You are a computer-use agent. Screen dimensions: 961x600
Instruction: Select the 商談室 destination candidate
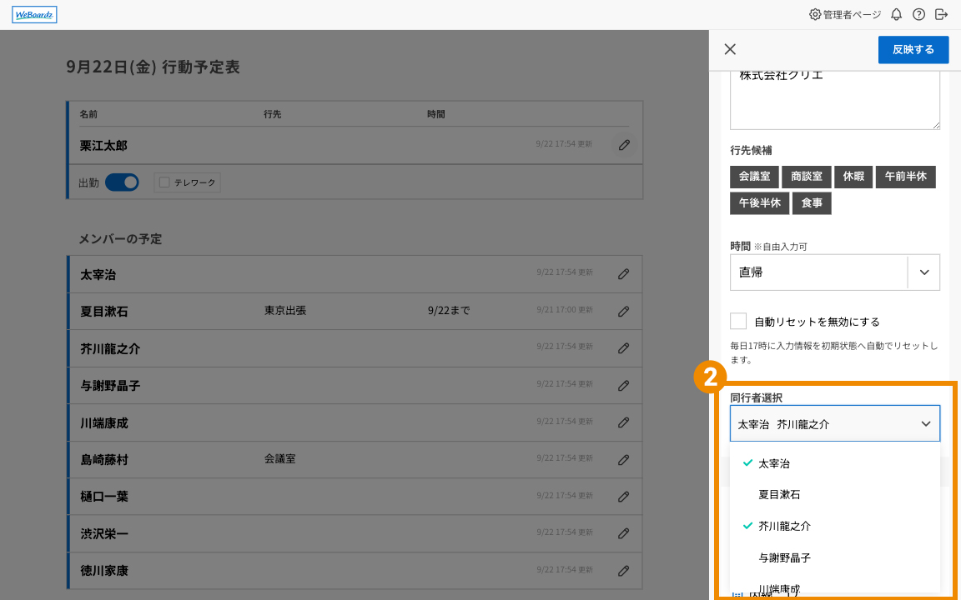pos(807,177)
